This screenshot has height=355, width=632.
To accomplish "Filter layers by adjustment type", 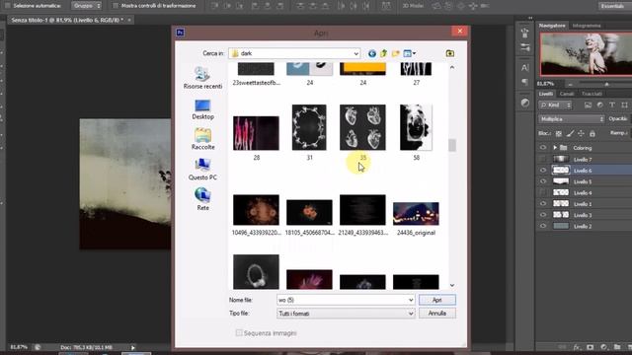I will tap(599, 106).
